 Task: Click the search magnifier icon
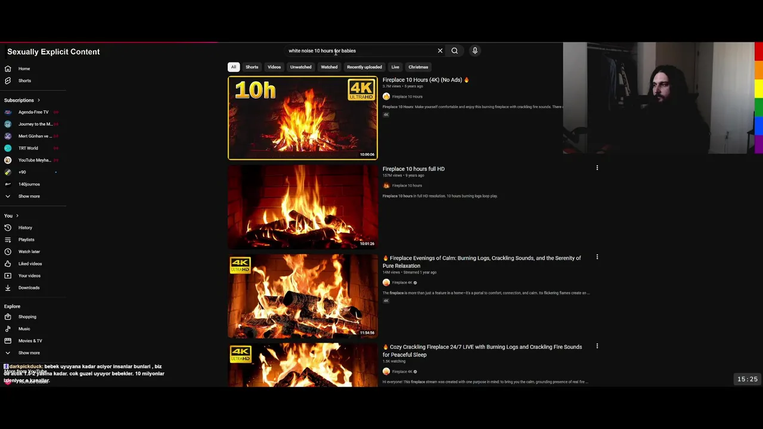(x=454, y=51)
